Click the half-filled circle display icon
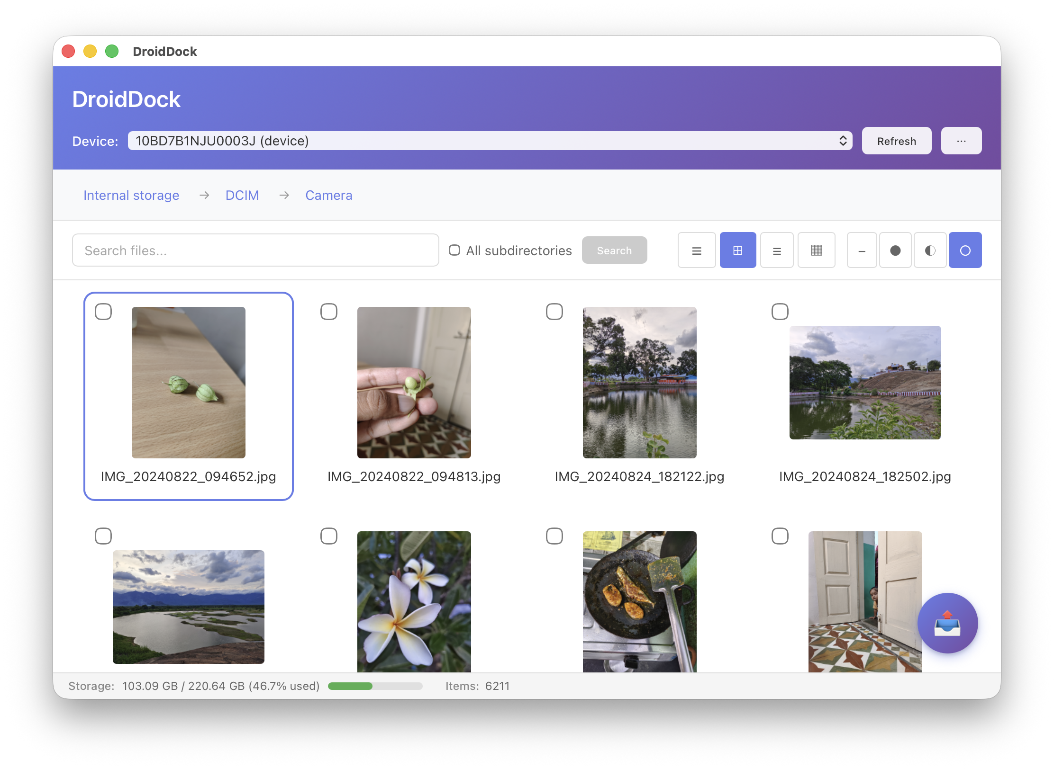The height and width of the screenshot is (769, 1054). click(930, 250)
